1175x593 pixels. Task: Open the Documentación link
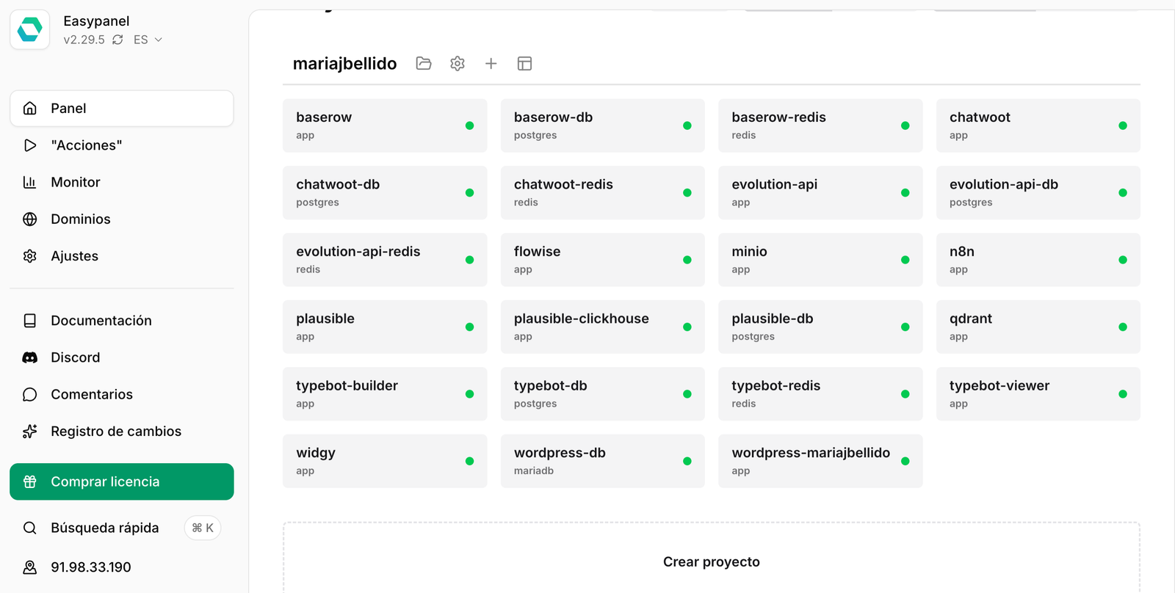[122, 321]
